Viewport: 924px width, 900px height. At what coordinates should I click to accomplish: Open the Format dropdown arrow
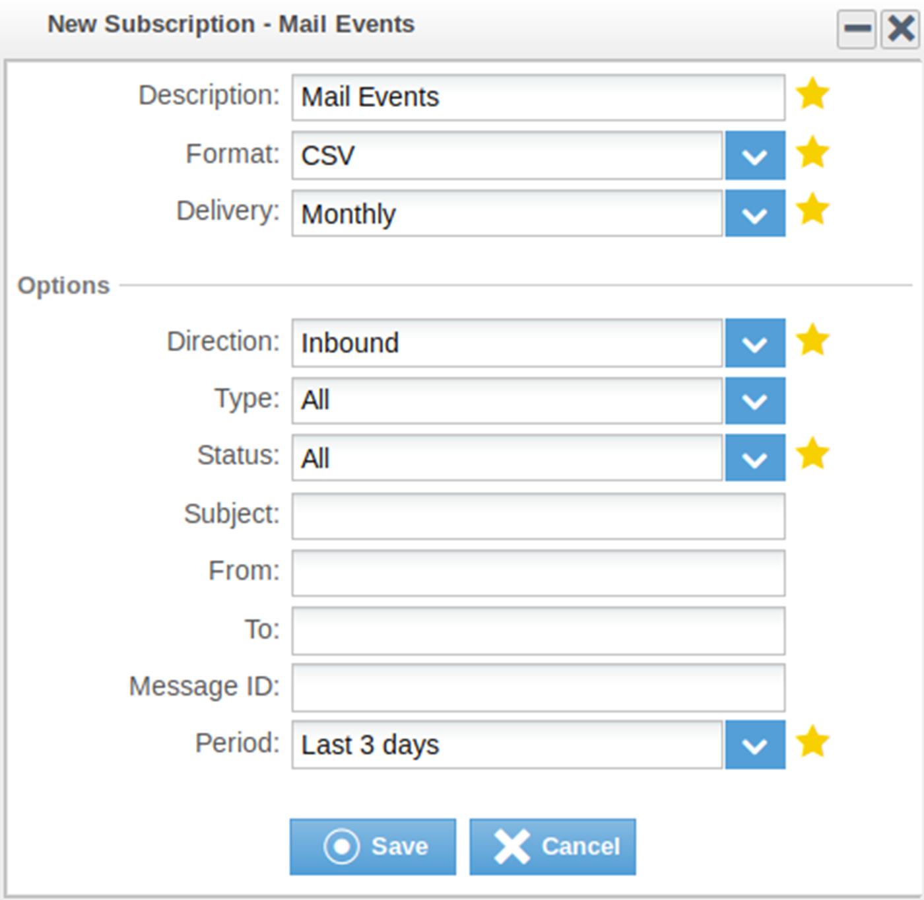(755, 156)
